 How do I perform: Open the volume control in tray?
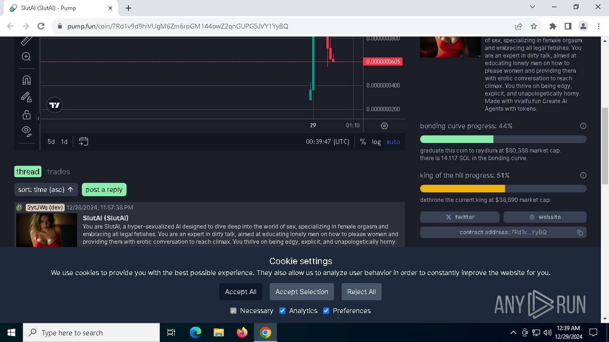[548, 332]
